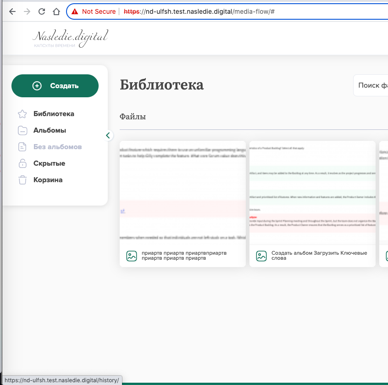Open the Создать альбом Загрузить thumbnail
388x385 pixels.
pos(312,193)
